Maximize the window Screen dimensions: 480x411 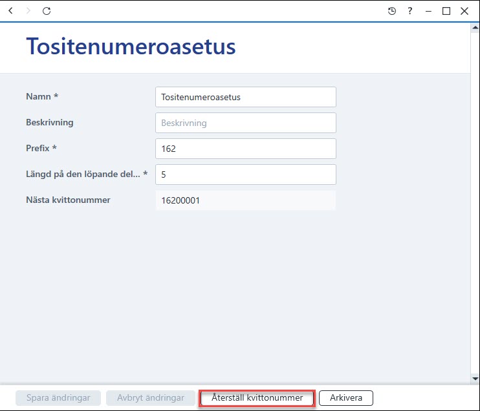(446, 11)
